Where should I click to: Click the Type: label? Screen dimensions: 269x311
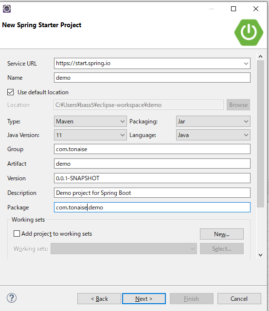(14, 121)
